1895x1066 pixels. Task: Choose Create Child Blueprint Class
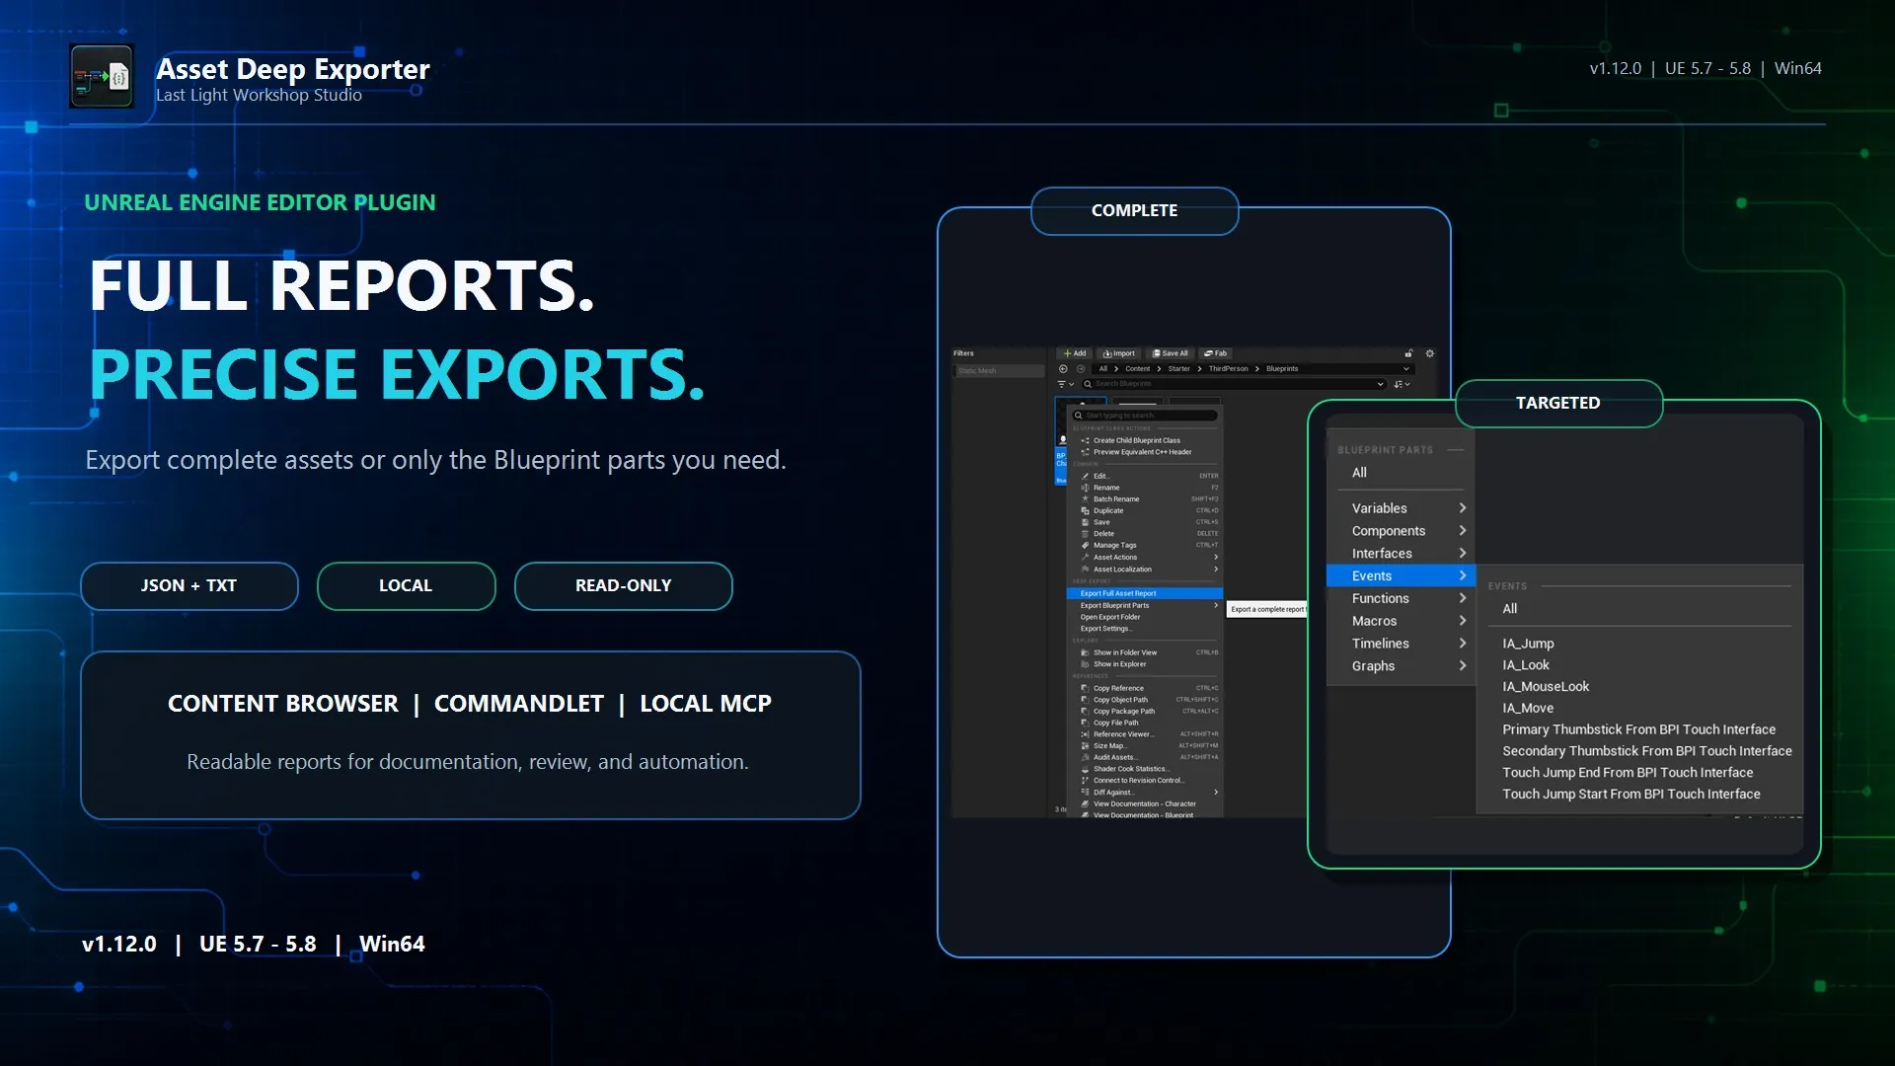pyautogui.click(x=1146, y=440)
